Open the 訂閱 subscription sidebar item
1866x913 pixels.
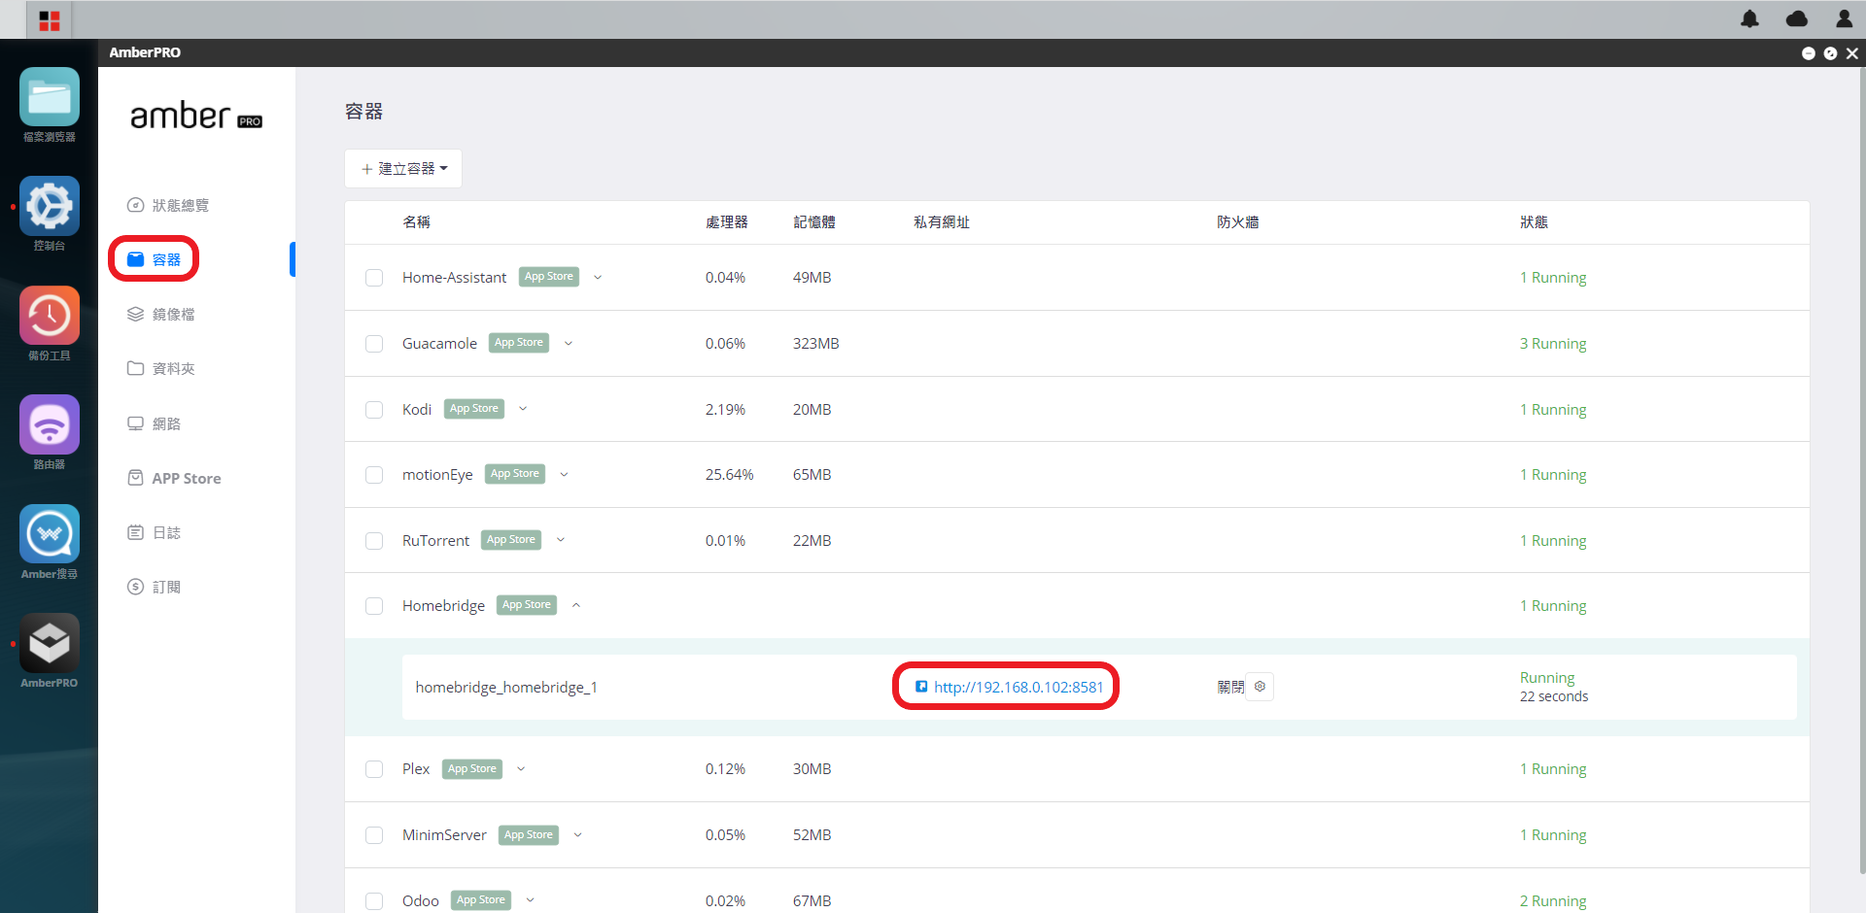[155, 587]
